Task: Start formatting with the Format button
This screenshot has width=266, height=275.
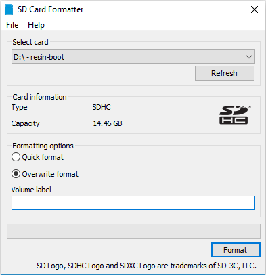Action: 236,250
